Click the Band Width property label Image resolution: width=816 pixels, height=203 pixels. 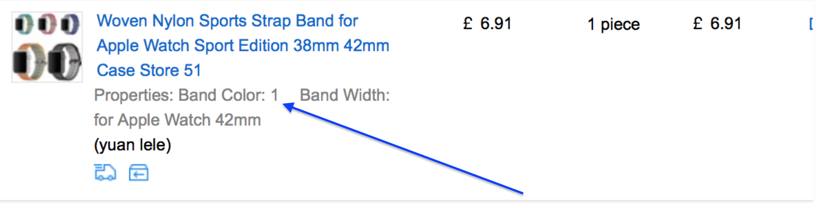(x=345, y=95)
